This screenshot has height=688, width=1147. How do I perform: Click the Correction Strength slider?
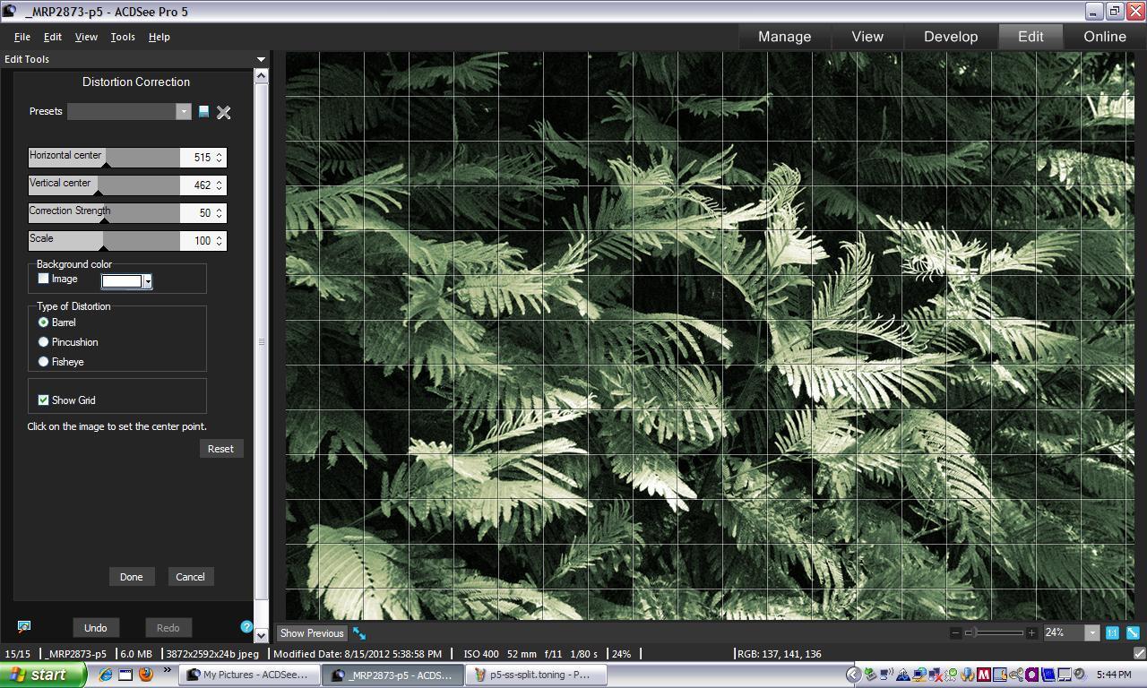(x=104, y=213)
